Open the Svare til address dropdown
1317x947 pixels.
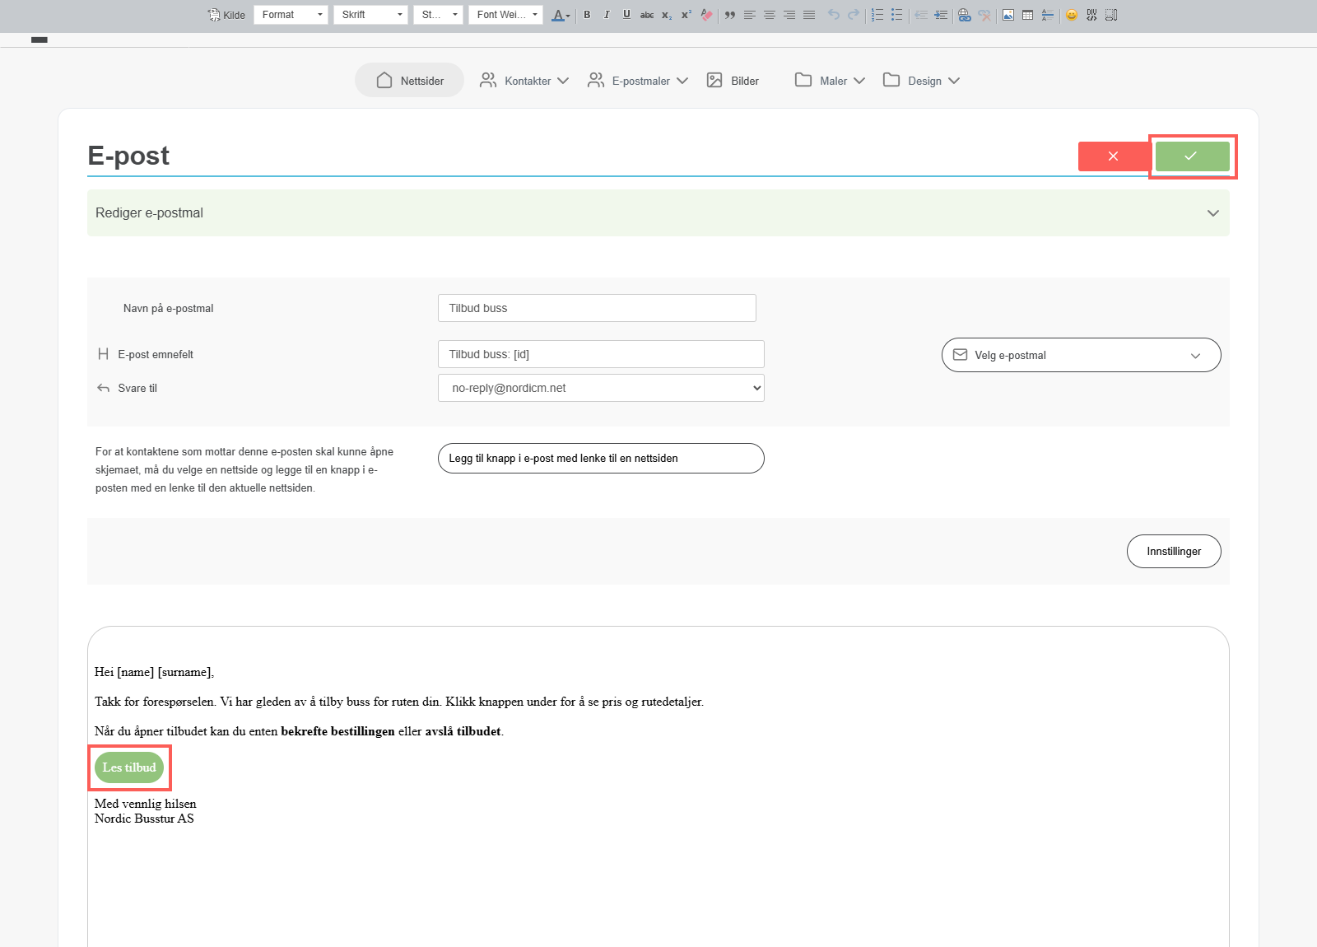click(x=601, y=388)
